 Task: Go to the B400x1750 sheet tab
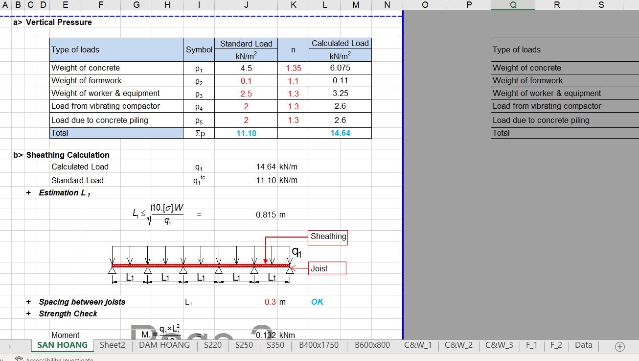319,345
